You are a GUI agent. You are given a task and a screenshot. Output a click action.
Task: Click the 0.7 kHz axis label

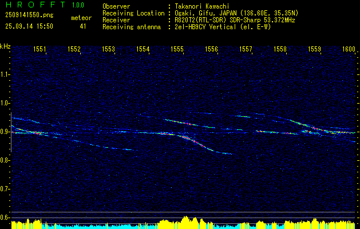5,189
